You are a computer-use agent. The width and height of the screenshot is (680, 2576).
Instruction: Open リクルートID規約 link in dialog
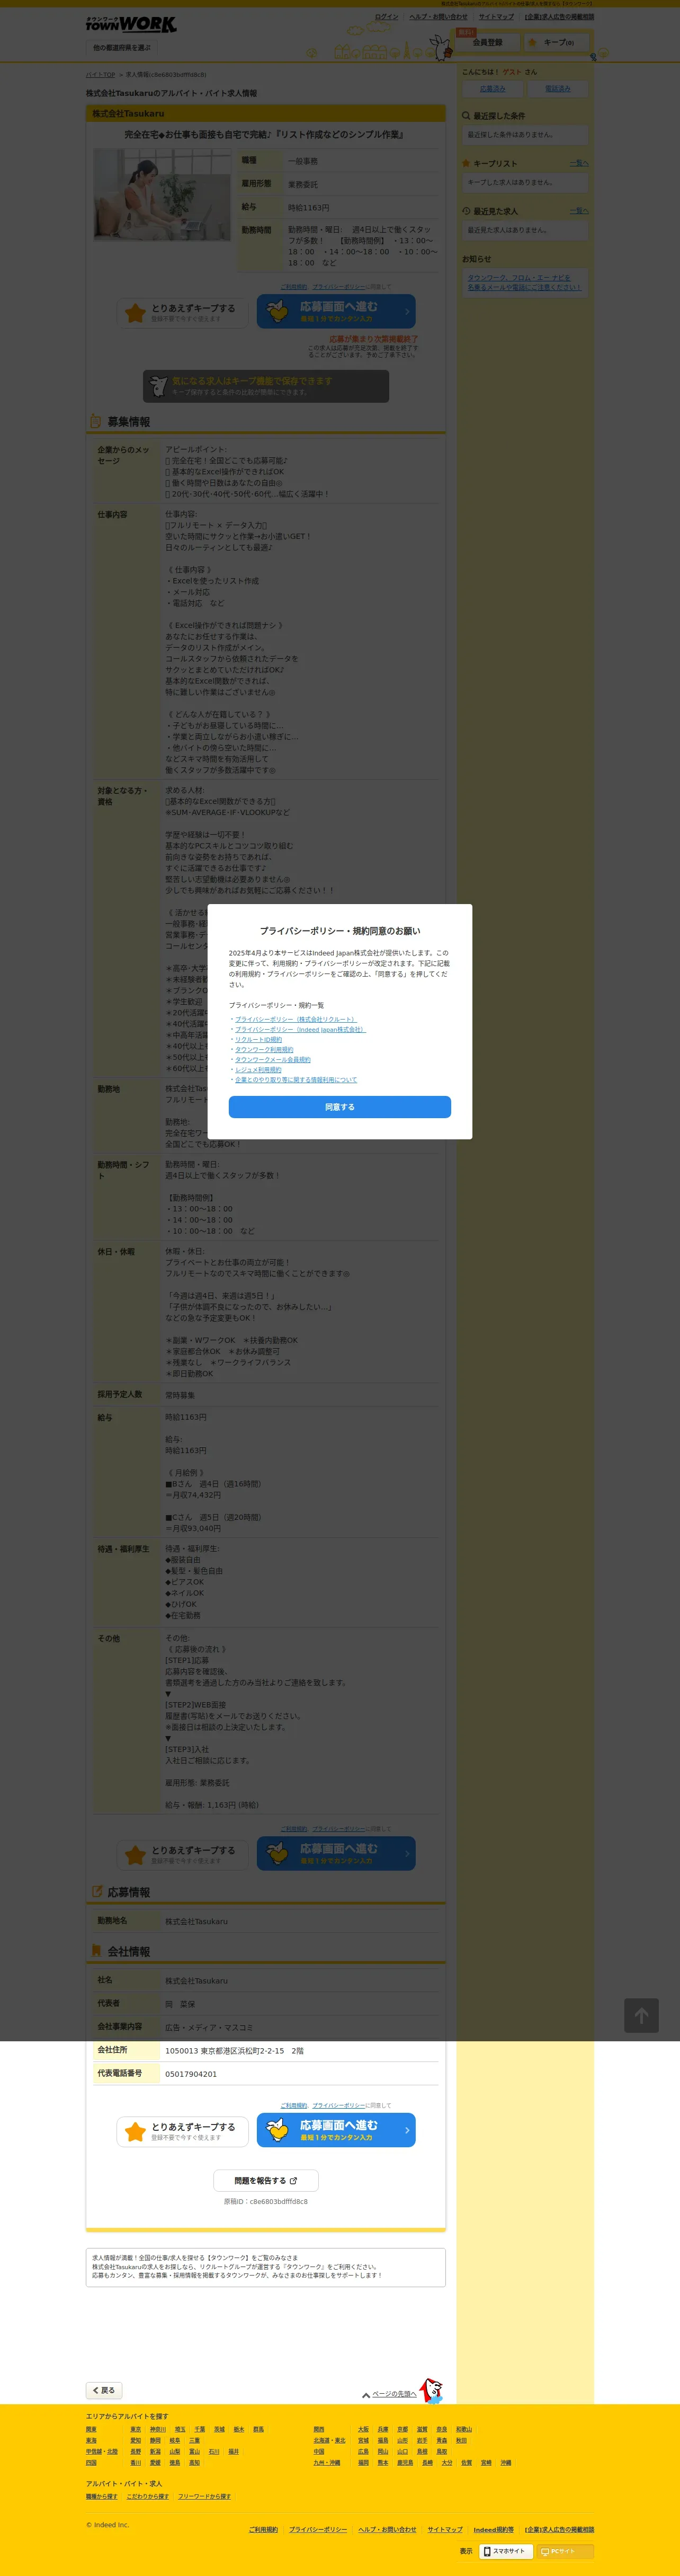click(258, 1039)
